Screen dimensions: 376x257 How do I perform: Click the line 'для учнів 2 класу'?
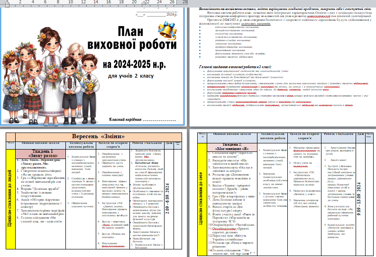(x=131, y=76)
